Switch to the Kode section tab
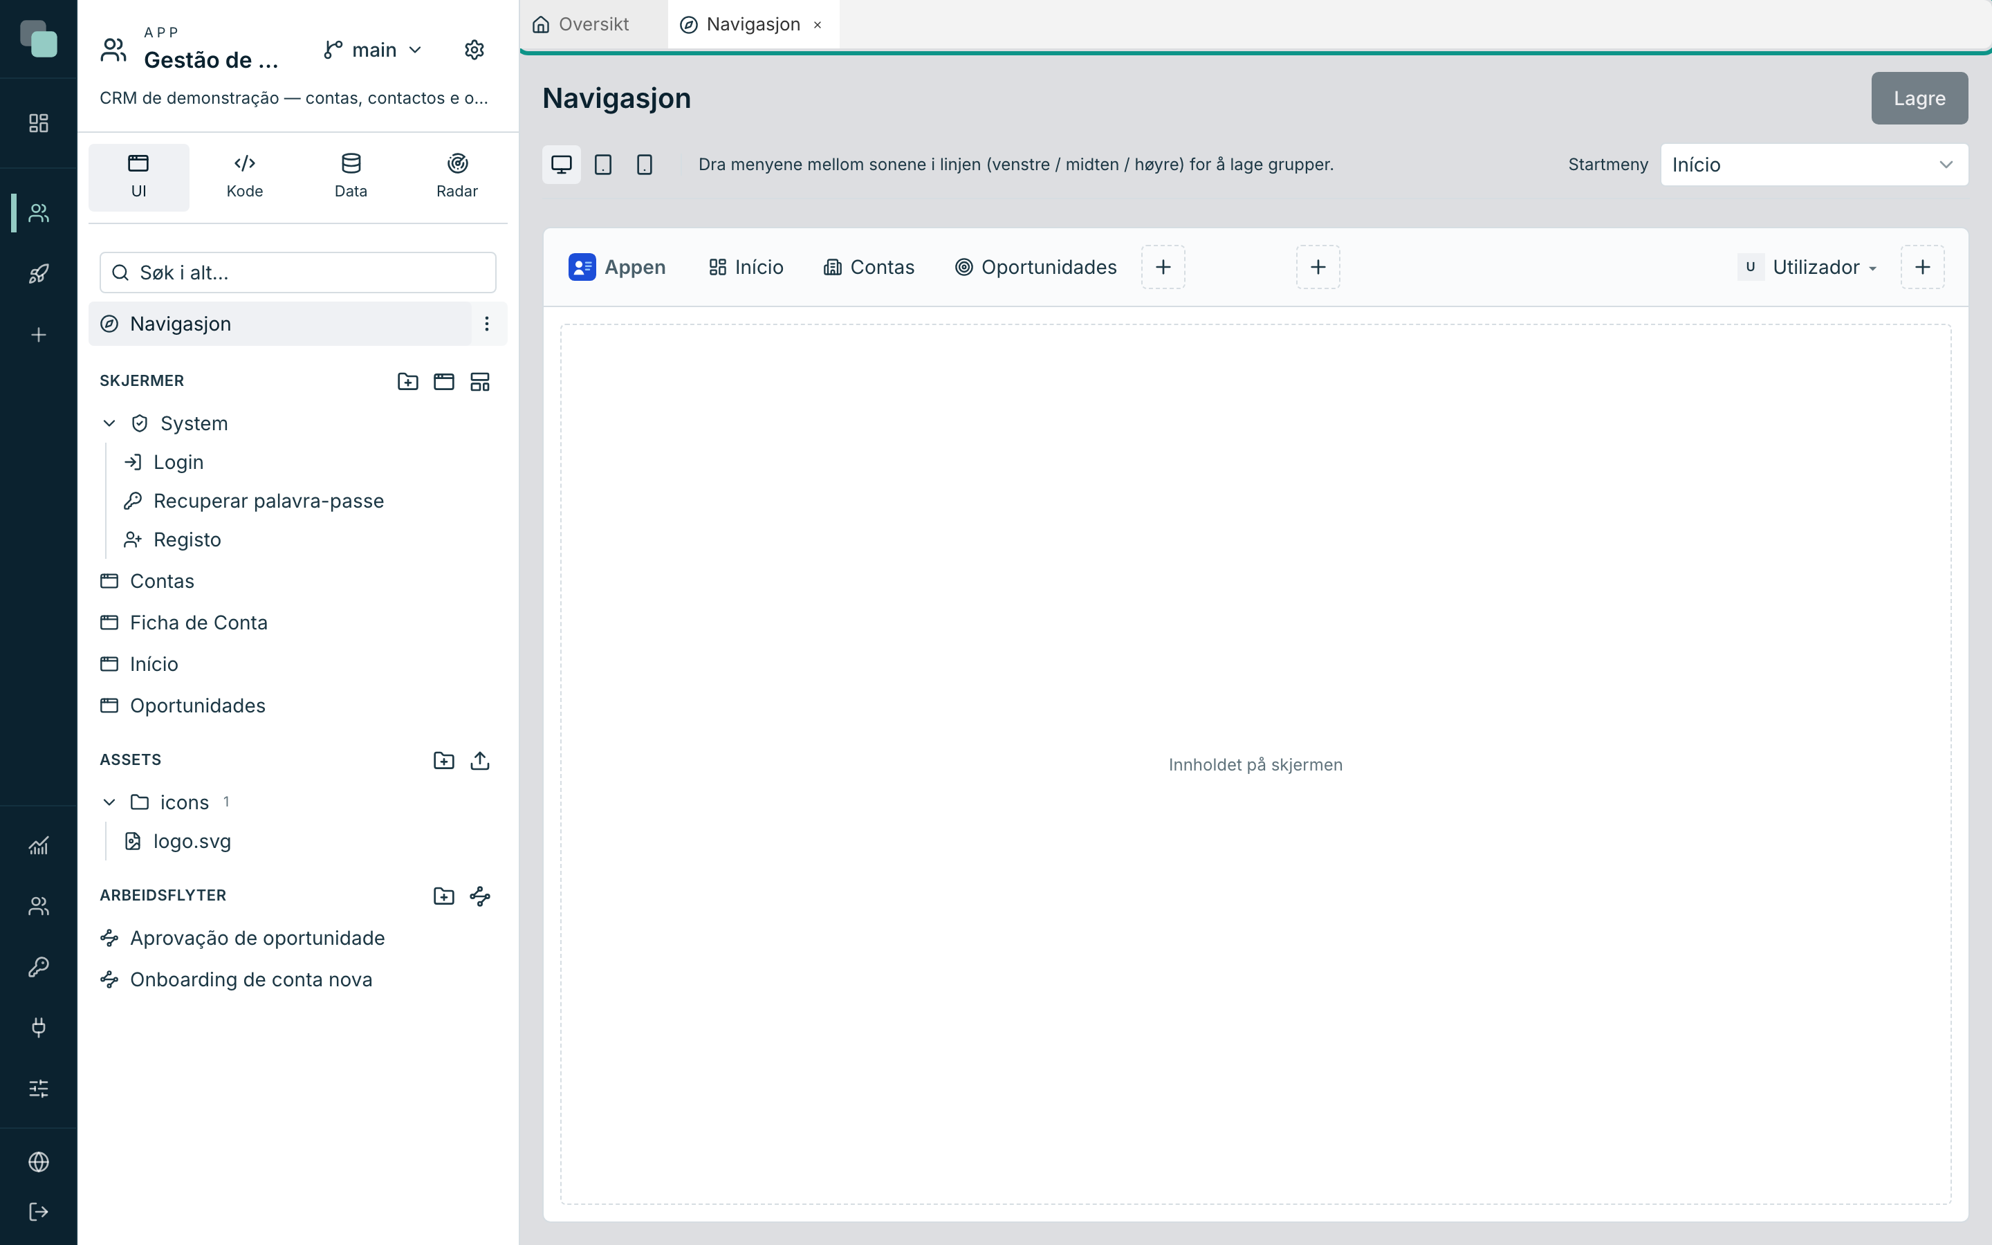The image size is (1992, 1245). pyautogui.click(x=244, y=177)
